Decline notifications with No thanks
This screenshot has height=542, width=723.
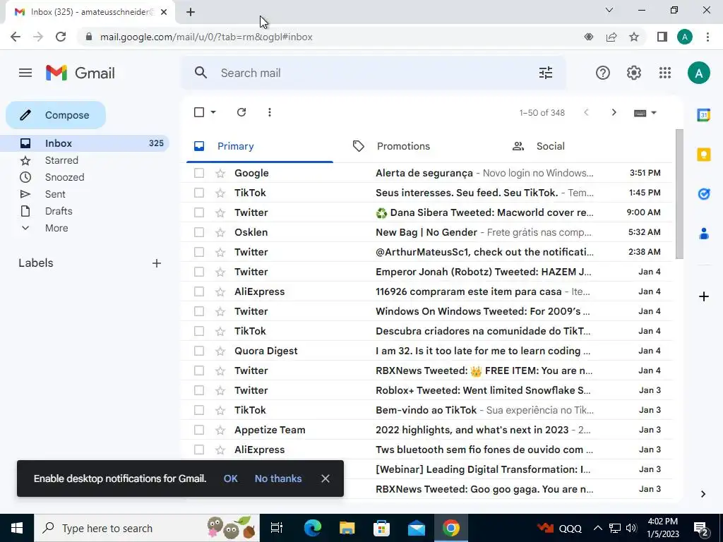tap(278, 478)
